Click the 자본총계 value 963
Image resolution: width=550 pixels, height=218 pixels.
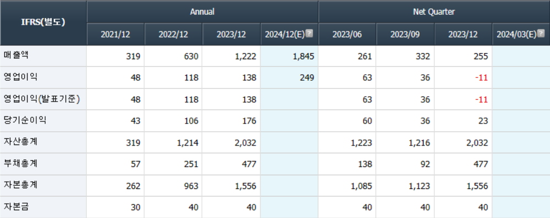(191, 186)
